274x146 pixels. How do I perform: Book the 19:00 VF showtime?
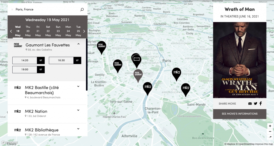coord(28,70)
